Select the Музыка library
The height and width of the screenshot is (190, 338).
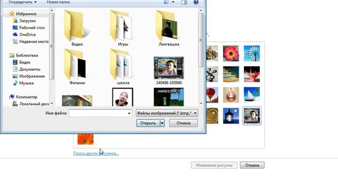tap(26, 83)
